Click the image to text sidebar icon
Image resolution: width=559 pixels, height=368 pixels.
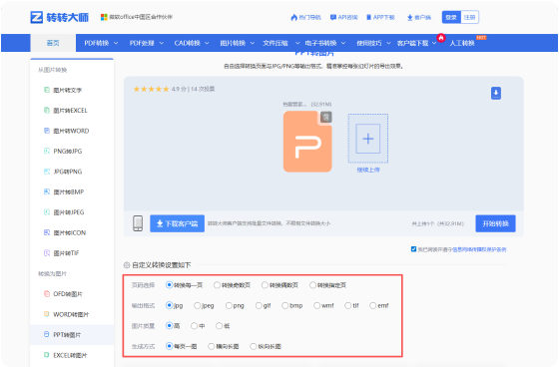coord(47,90)
